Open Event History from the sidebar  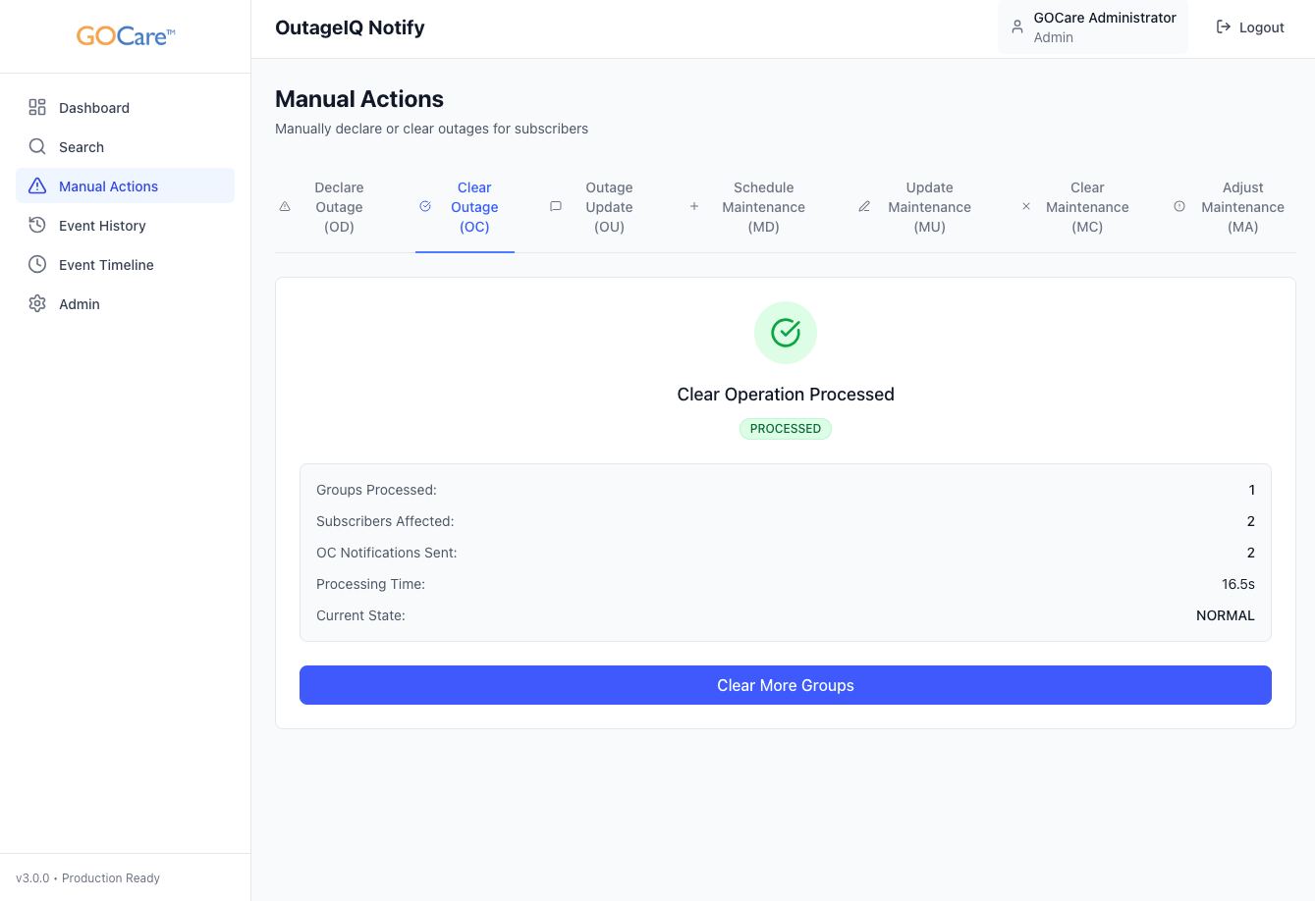pyautogui.click(x=102, y=226)
